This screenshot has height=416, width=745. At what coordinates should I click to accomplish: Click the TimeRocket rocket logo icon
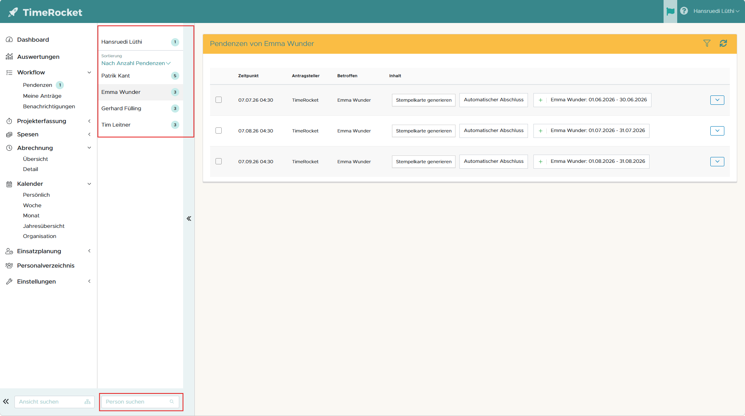(x=13, y=12)
